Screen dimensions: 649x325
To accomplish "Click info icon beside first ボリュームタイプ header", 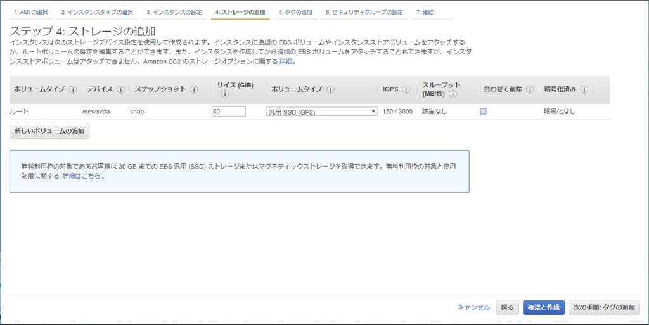I will 73,89.
